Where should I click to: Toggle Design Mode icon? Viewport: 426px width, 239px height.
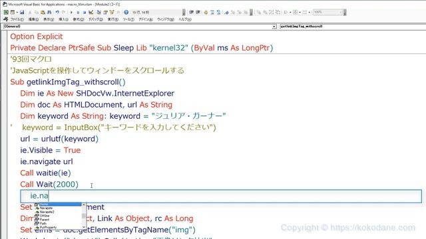[91, 12]
